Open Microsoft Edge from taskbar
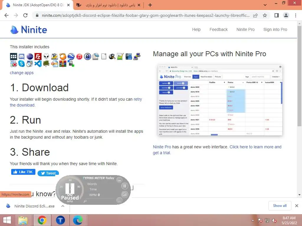 [78, 220]
